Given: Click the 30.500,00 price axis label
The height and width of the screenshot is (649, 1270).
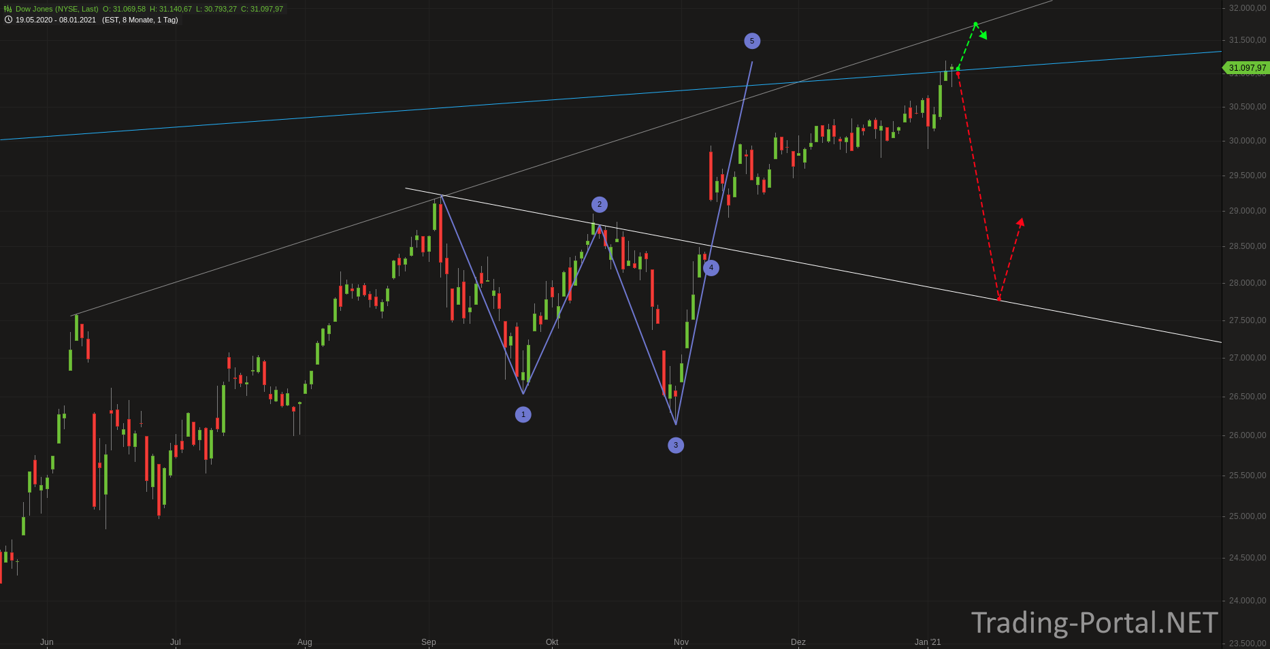Looking at the screenshot, I should 1248,107.
